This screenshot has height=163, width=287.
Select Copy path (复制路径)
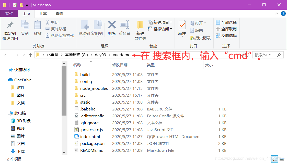[x=56, y=29]
